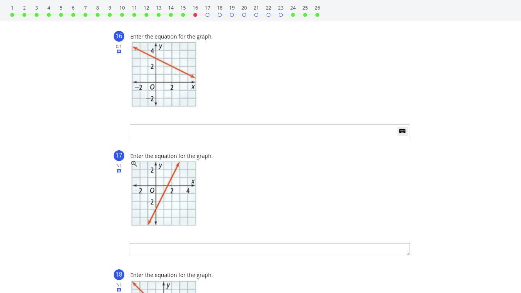This screenshot has height=293, width=521.
Task: Jump to question 23 open circle
Action: pos(281,15)
